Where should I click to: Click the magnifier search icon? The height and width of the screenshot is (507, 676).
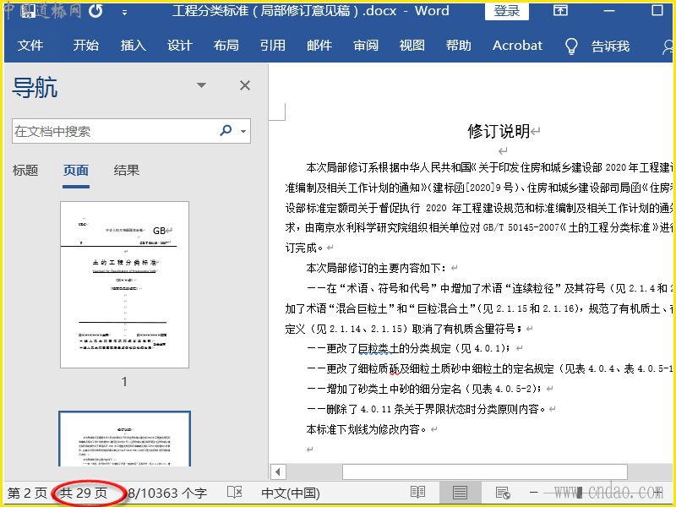226,130
